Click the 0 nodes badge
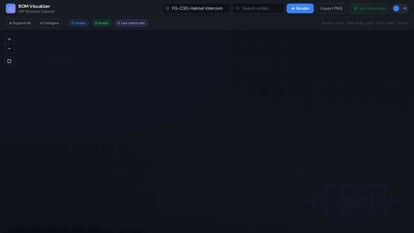 [79, 23]
